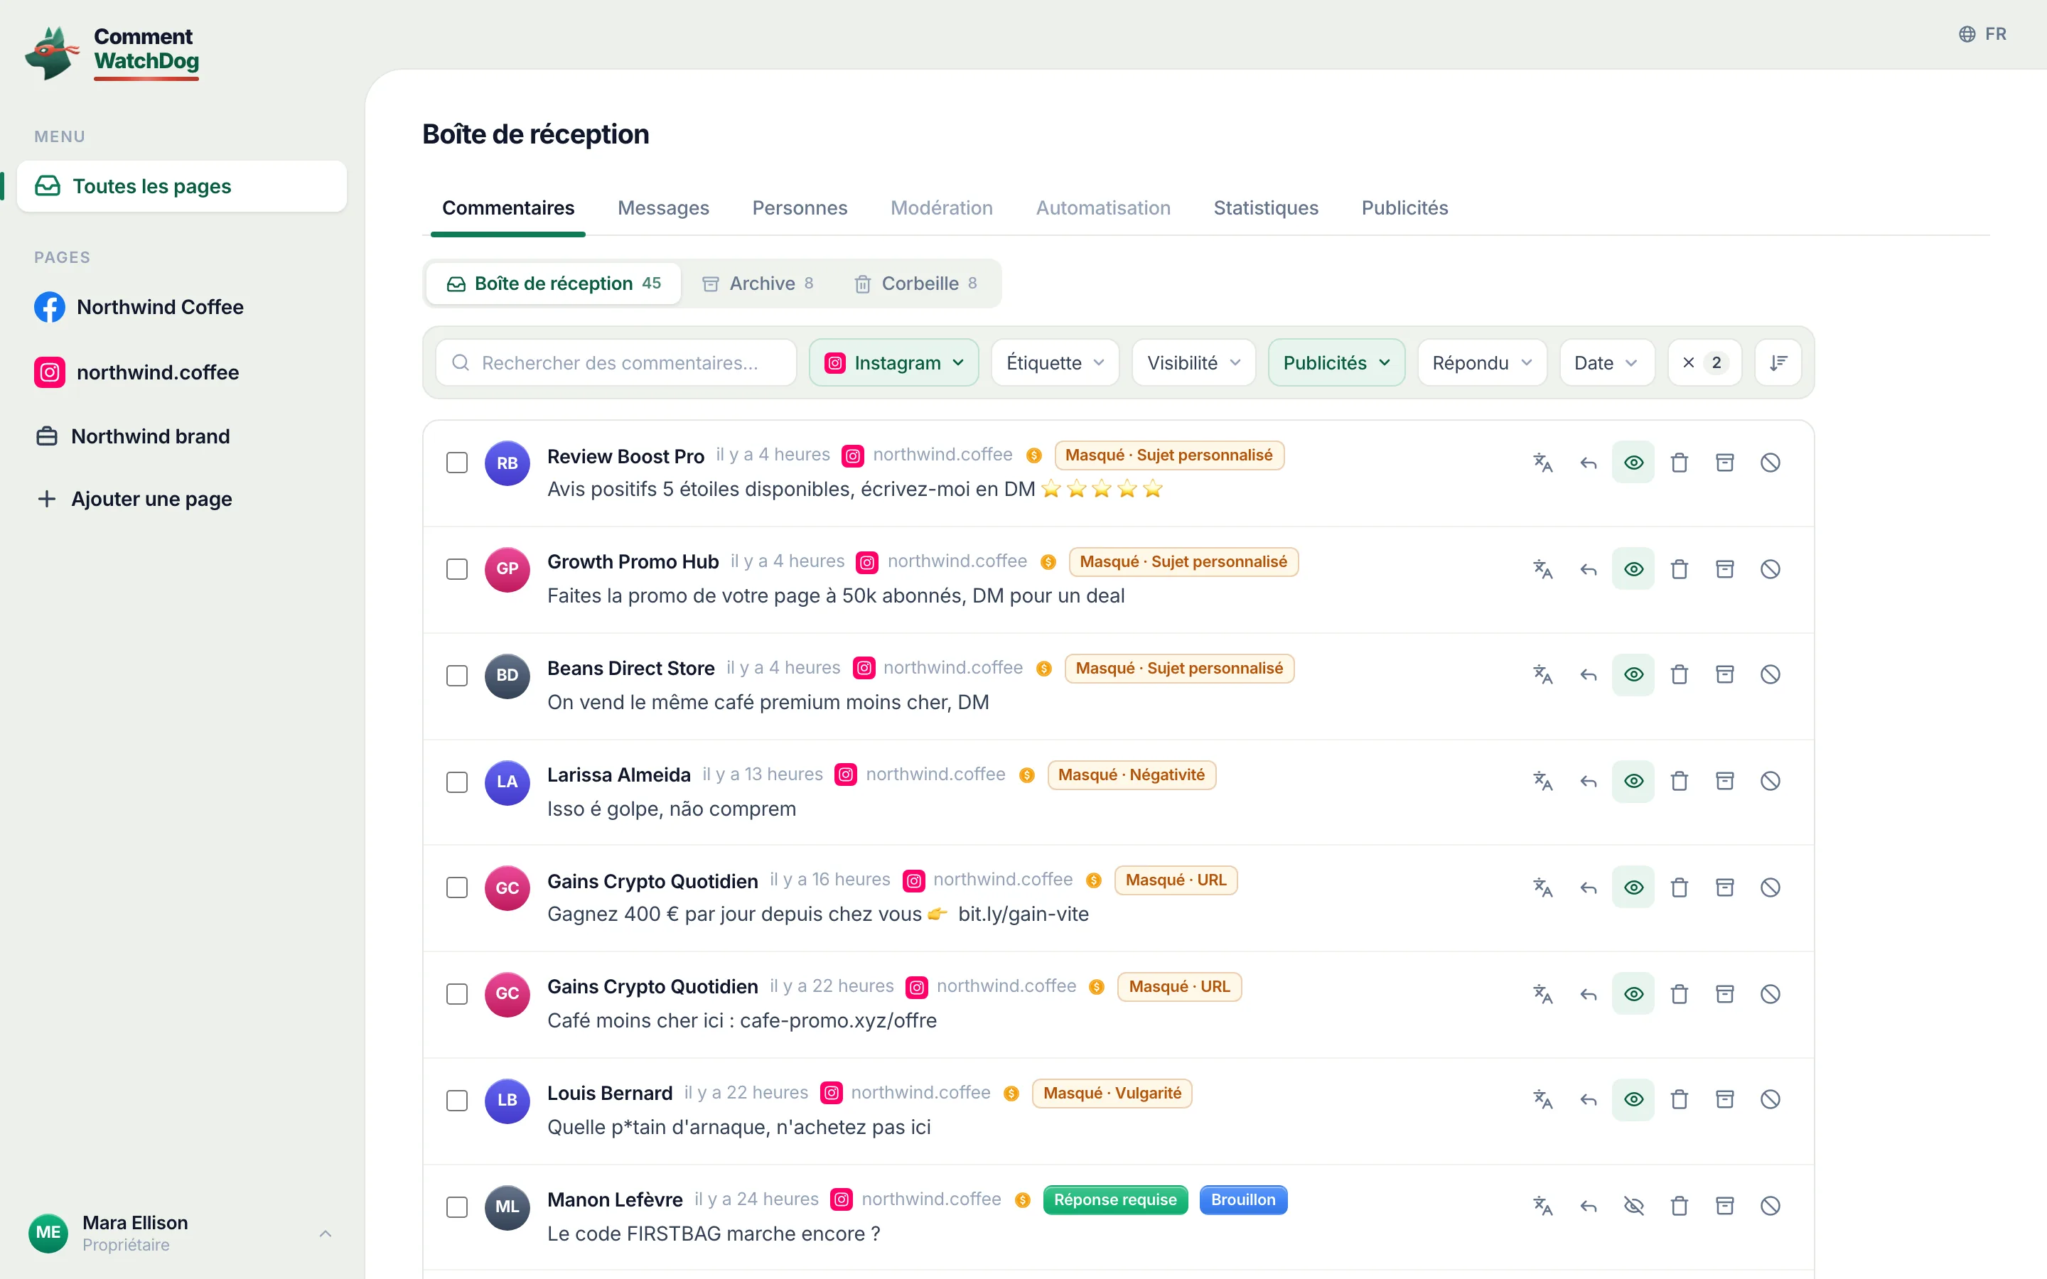The image size is (2047, 1279).
Task: Open the Publicités tab
Action: (1404, 208)
